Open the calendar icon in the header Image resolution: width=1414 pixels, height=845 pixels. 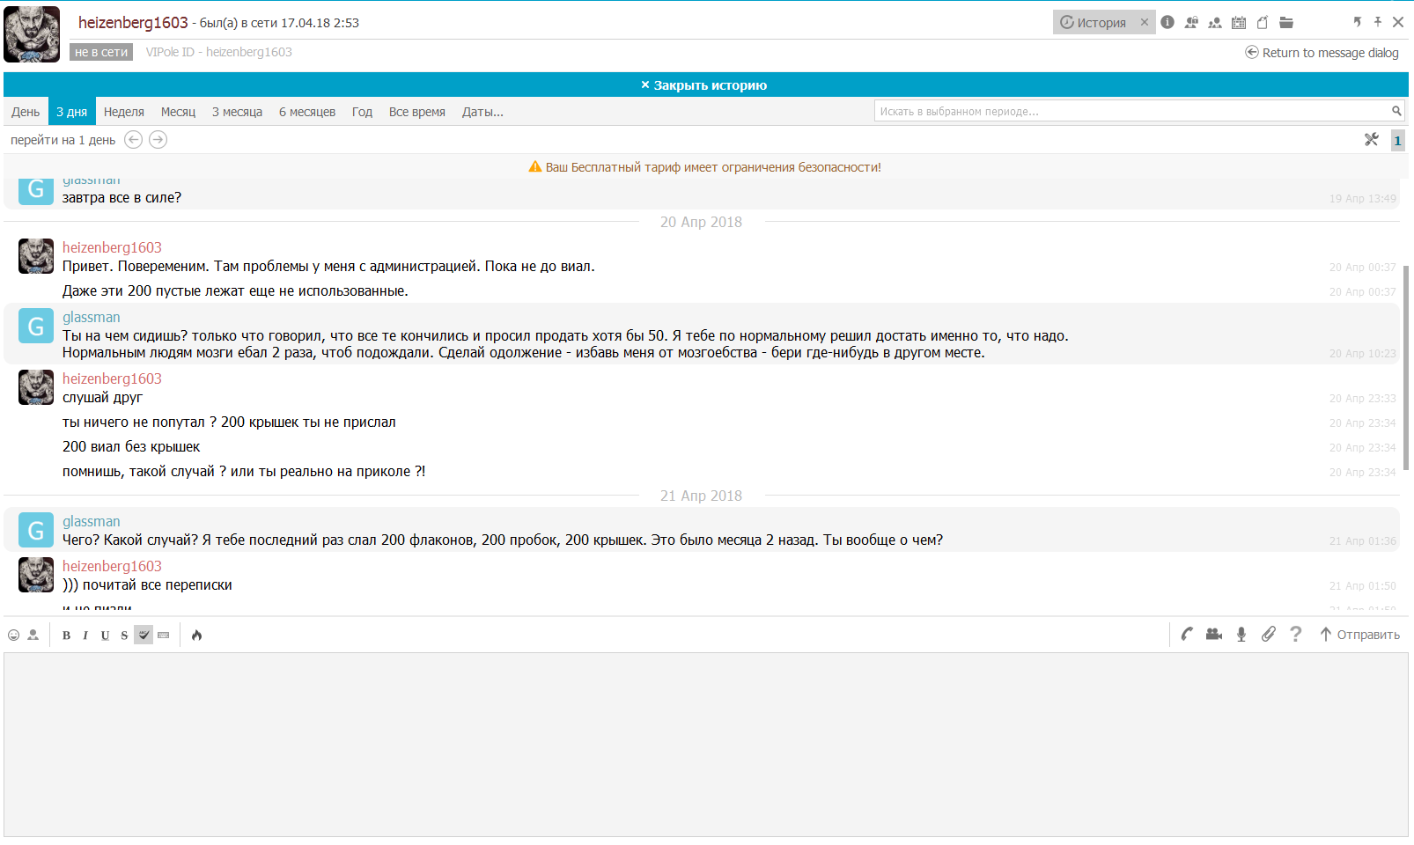point(1239,23)
